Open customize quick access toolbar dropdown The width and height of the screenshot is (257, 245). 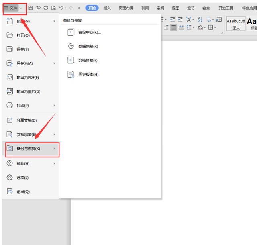(79, 8)
